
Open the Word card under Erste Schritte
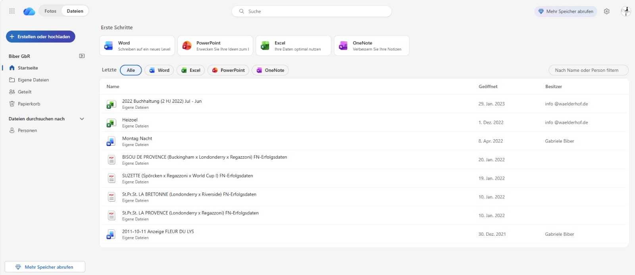coord(137,46)
